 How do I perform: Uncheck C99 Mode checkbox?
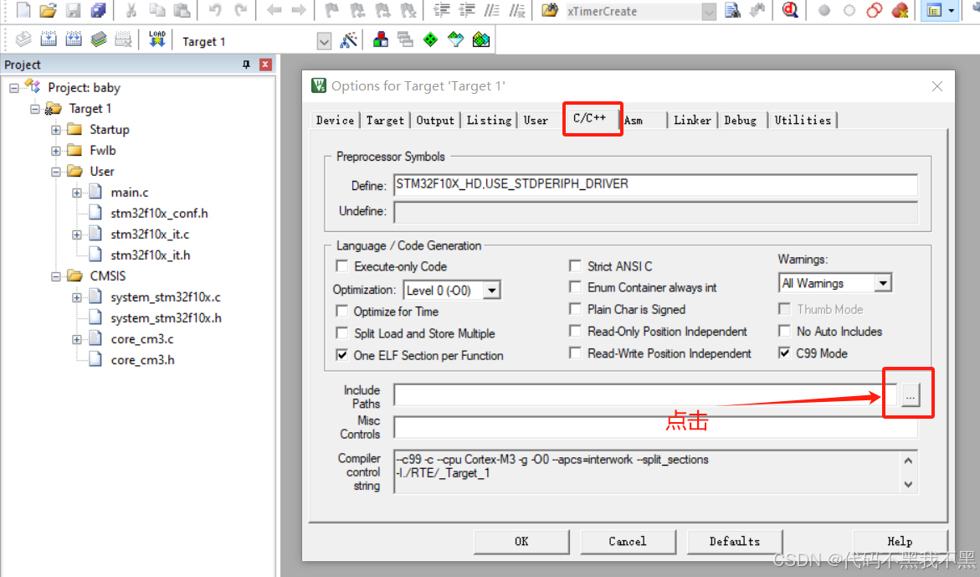(x=784, y=353)
